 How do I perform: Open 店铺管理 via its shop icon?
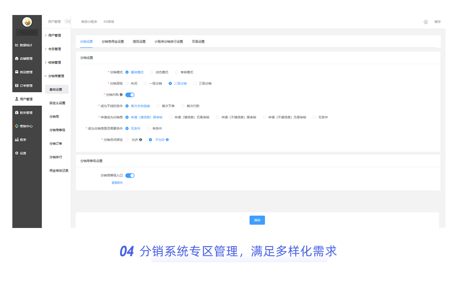[17, 58]
